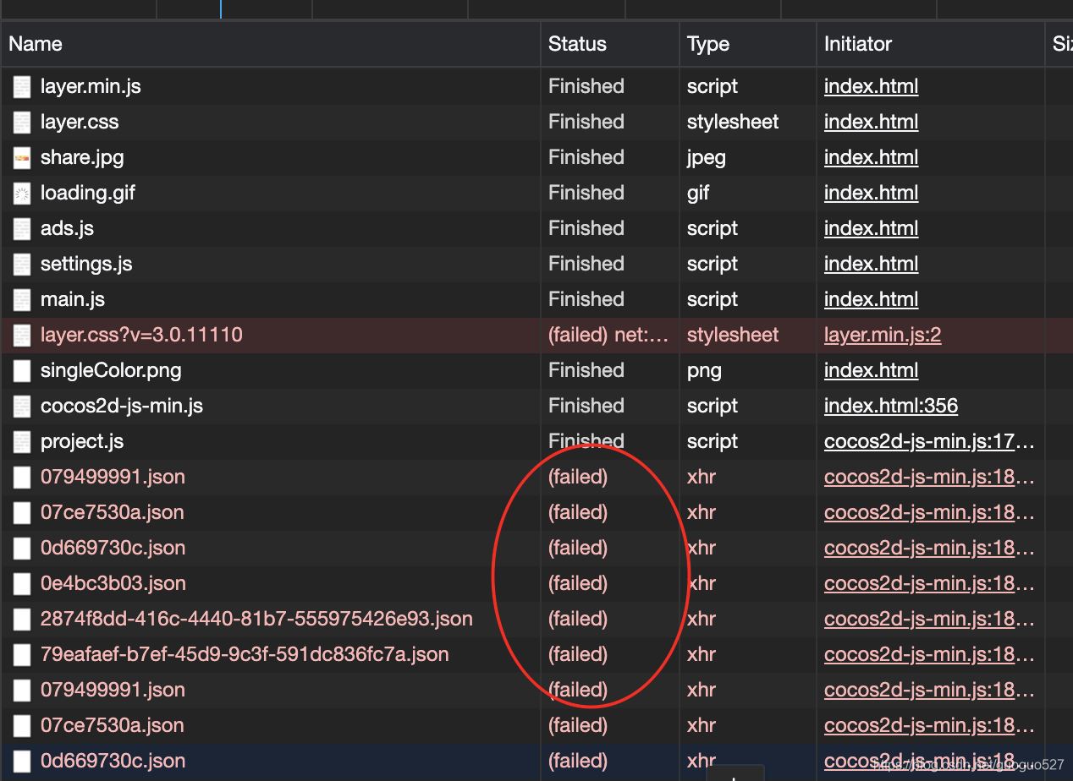Click the loading.gif spinner icon
The image size is (1073, 781).
pos(22,194)
